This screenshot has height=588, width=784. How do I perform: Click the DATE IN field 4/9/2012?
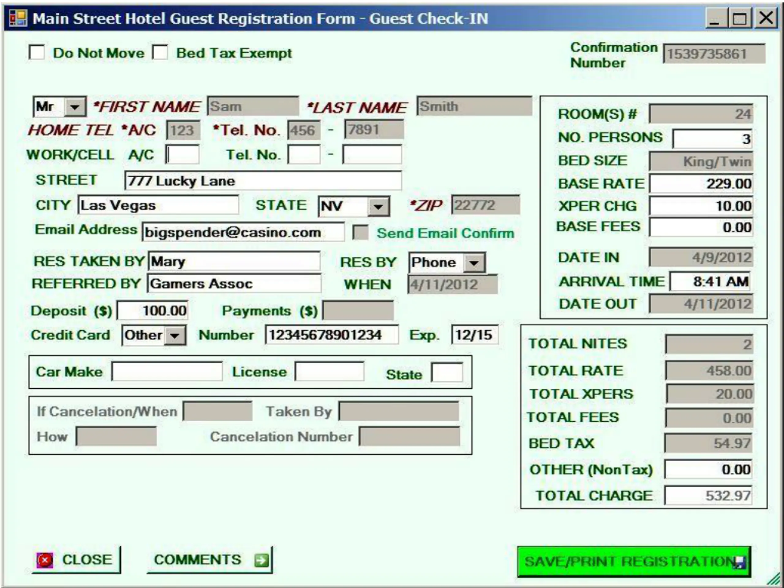point(701,257)
